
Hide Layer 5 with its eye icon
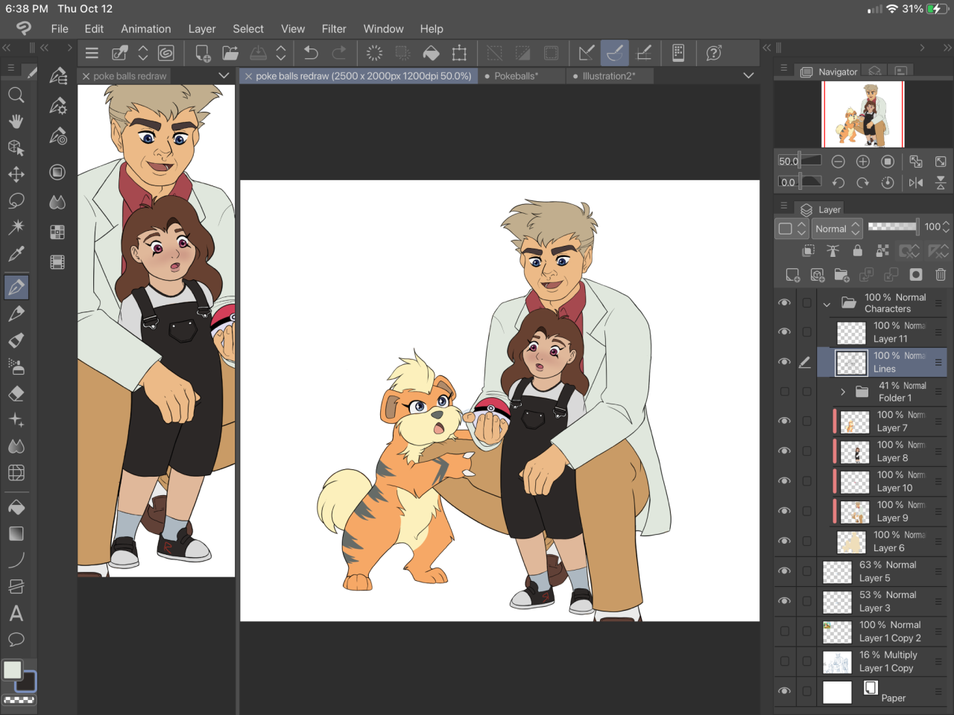coord(784,571)
